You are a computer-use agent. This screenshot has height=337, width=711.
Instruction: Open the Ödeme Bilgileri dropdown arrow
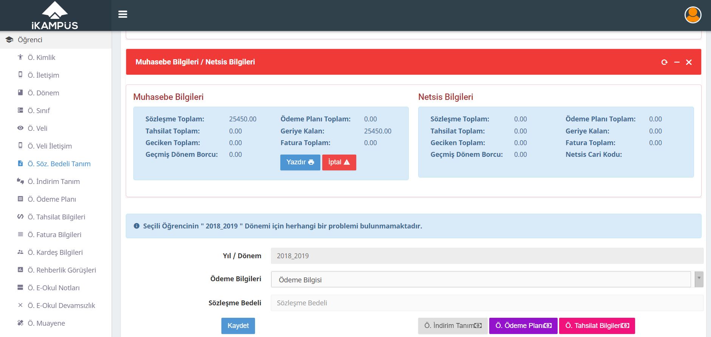pos(699,279)
